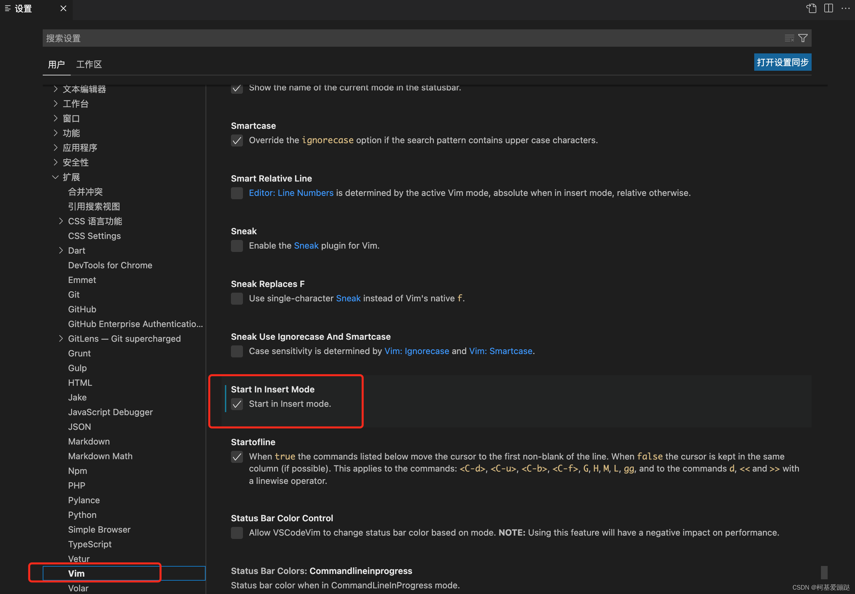Click the split editor right icon
Image resolution: width=855 pixels, height=594 pixels.
[829, 8]
